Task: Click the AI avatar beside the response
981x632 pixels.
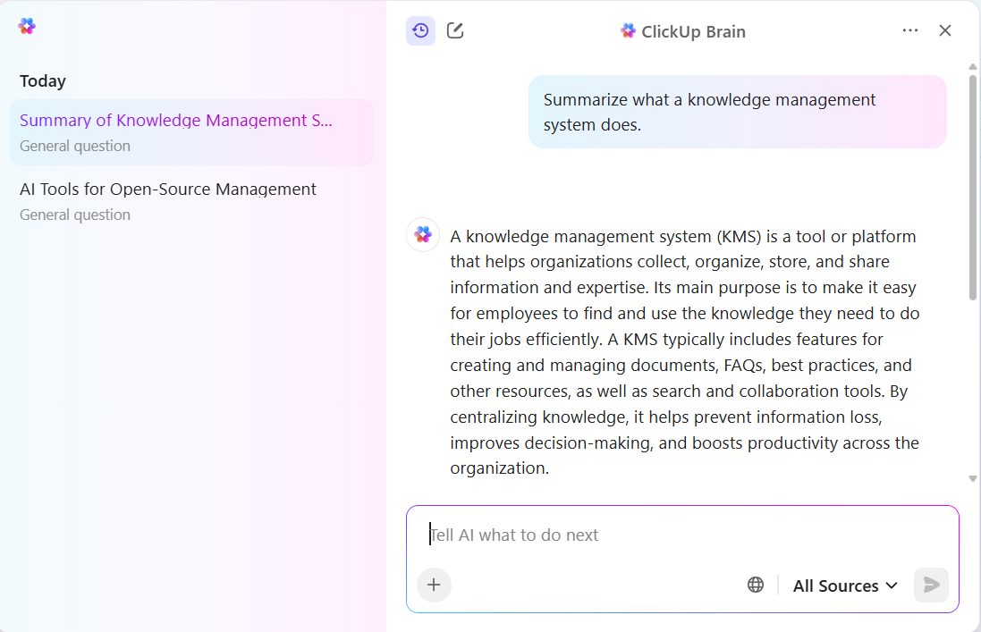Action: tap(422, 234)
